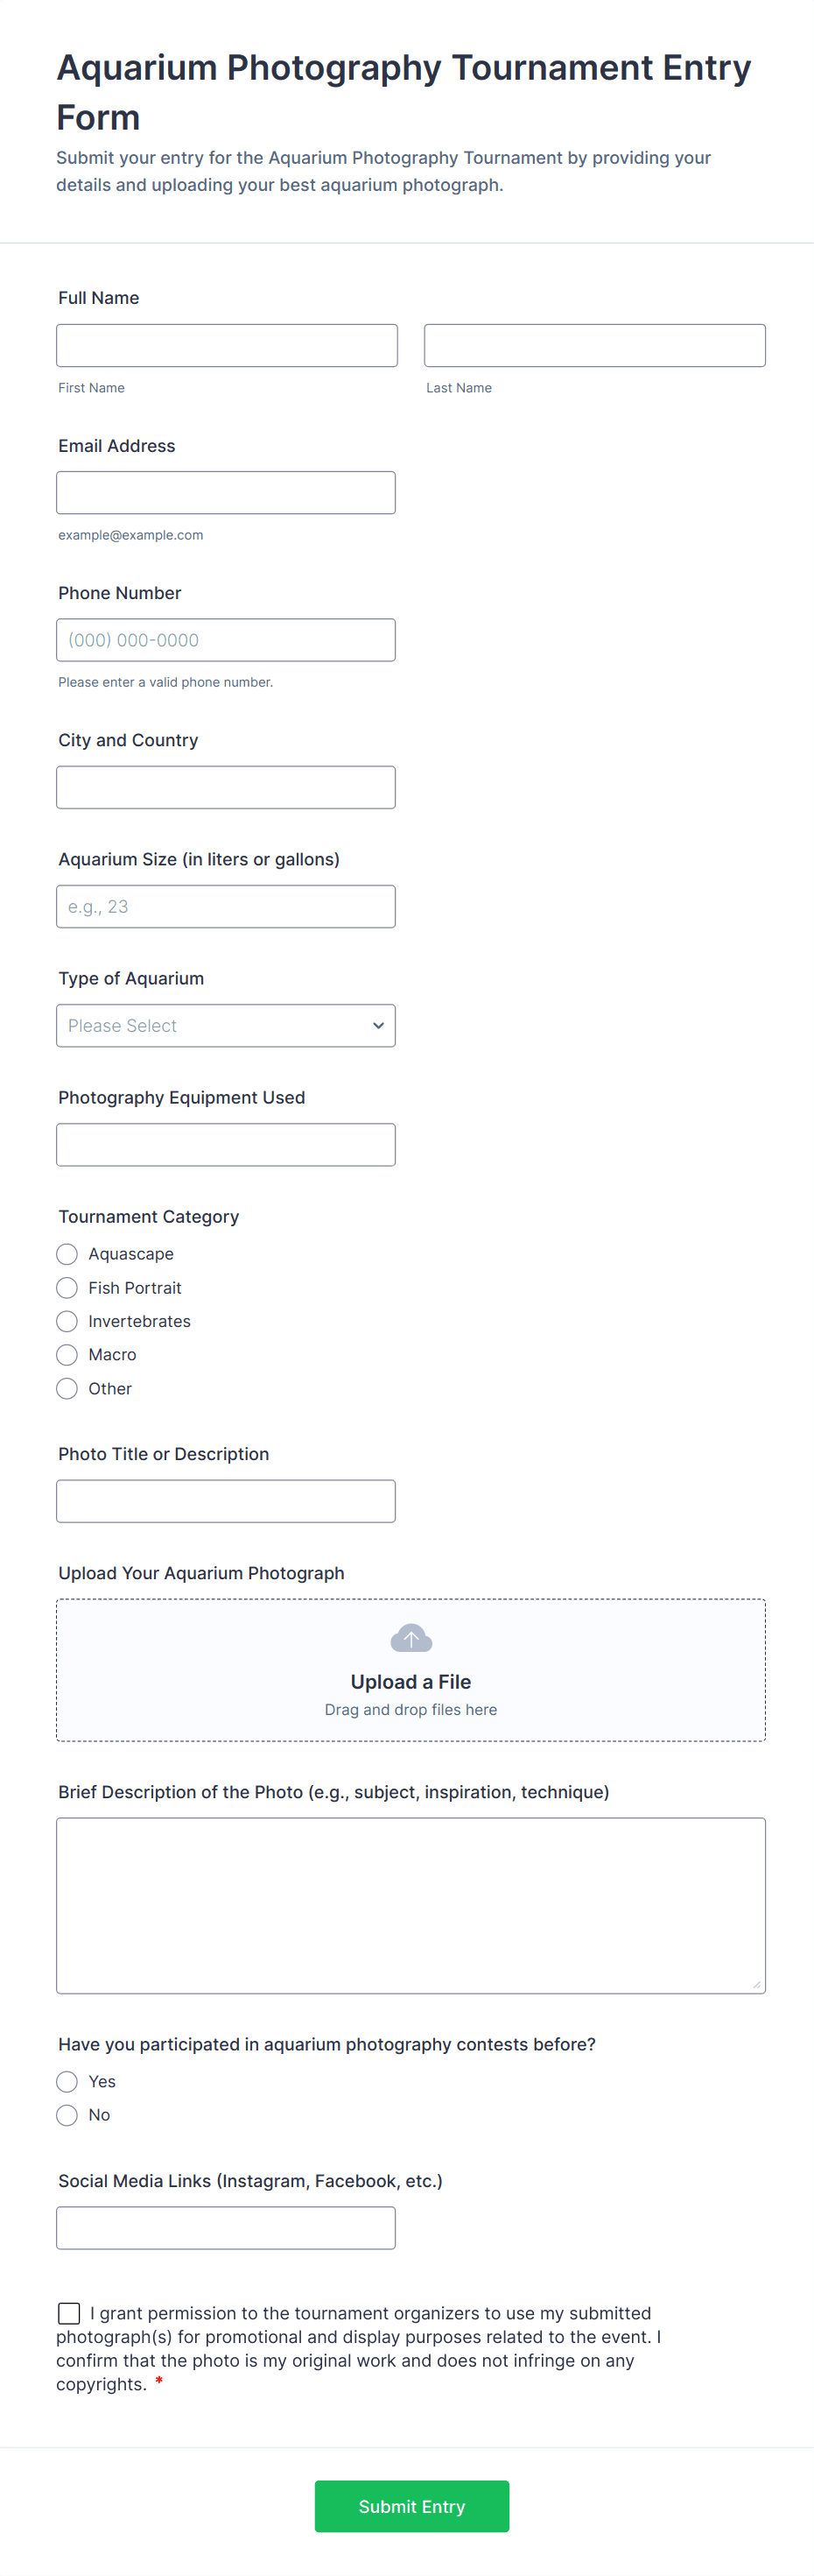Screen dimensions: 814x2576
Task: Focus the Aquarium Size input box
Action: point(226,906)
